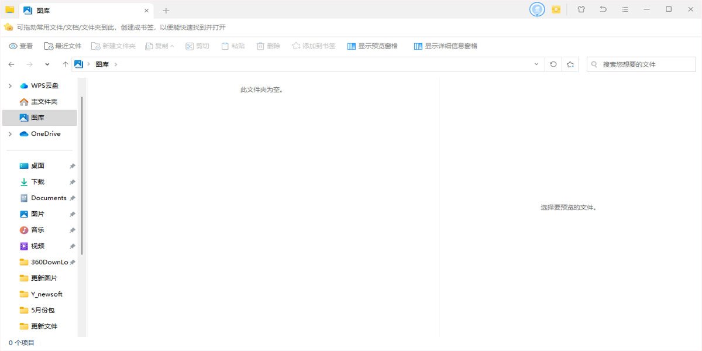Click the 搜索您想要的文件 search field
Image resolution: width=702 pixels, height=351 pixels.
pos(638,64)
